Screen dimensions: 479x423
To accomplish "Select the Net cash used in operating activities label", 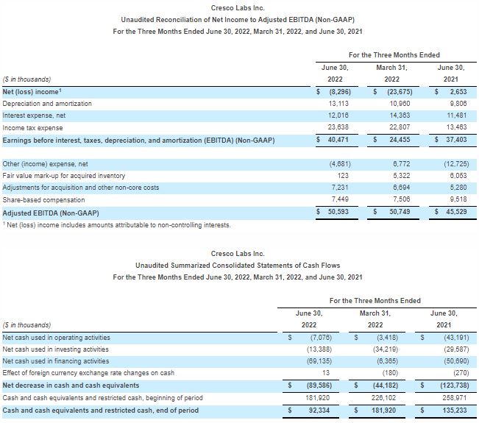I will point(57,338).
